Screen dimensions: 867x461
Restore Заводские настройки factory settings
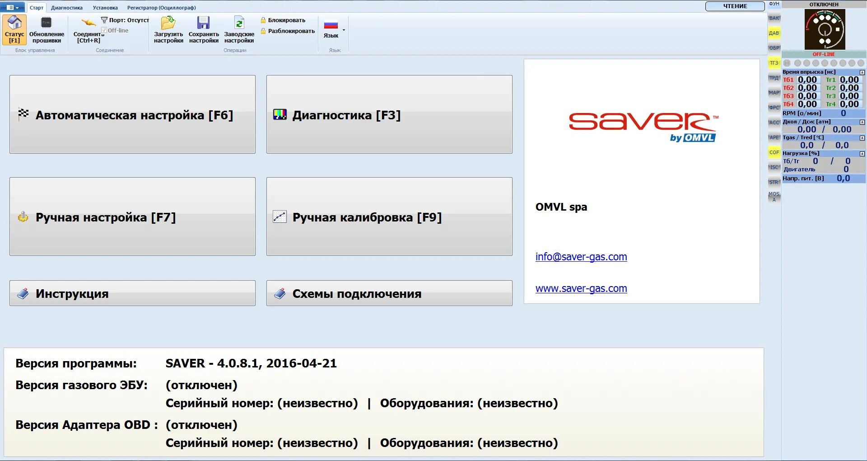[x=239, y=30]
